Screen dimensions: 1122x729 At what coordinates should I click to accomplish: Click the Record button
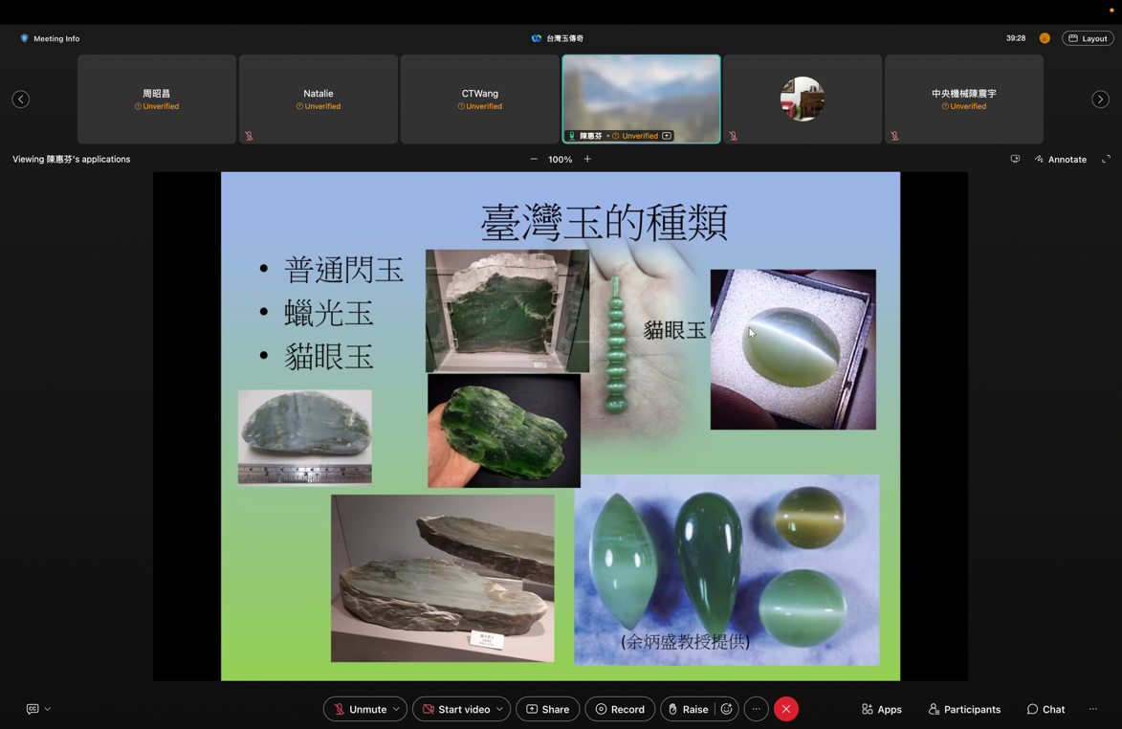pos(619,709)
